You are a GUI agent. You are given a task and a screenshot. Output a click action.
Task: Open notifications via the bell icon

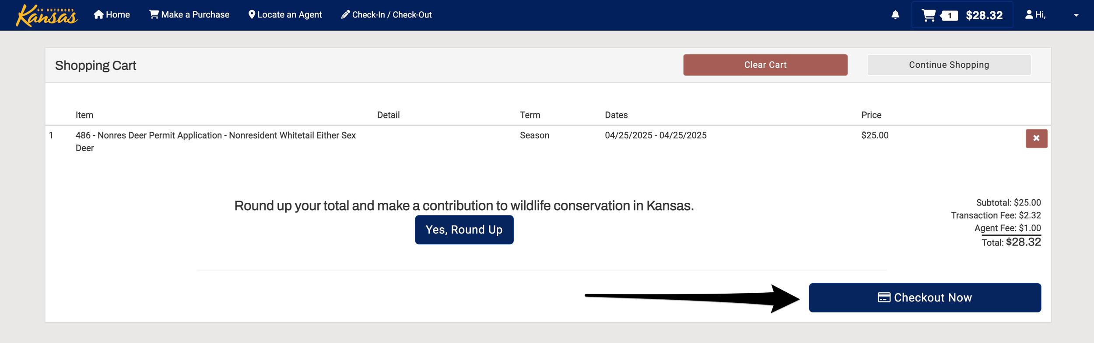[x=895, y=15]
